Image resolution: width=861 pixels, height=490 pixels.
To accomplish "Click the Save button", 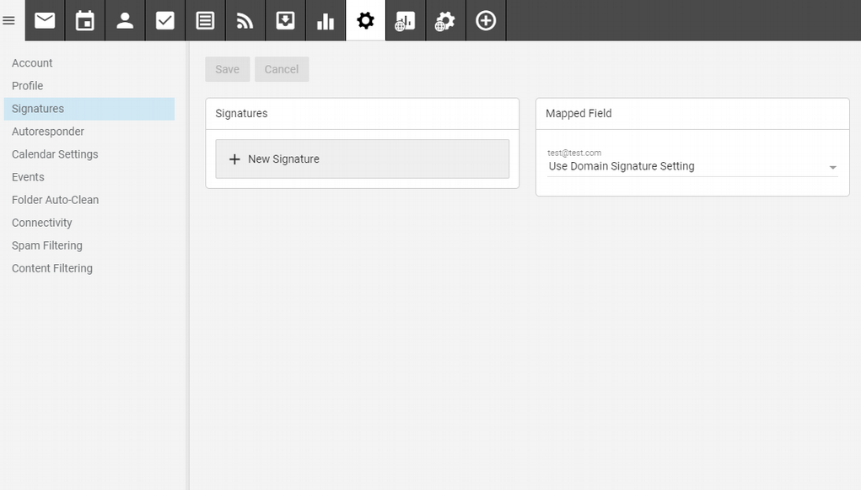I will [x=228, y=69].
